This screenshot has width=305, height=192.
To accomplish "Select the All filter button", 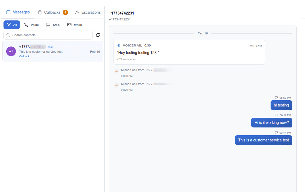I will 12,25.
